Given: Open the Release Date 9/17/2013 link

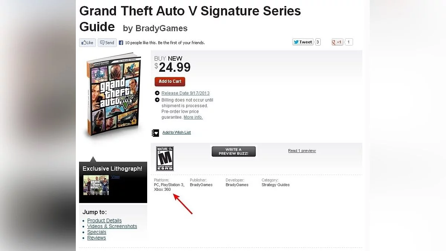Looking at the screenshot, I should tap(185, 93).
